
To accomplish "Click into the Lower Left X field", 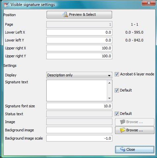I will [79, 32].
